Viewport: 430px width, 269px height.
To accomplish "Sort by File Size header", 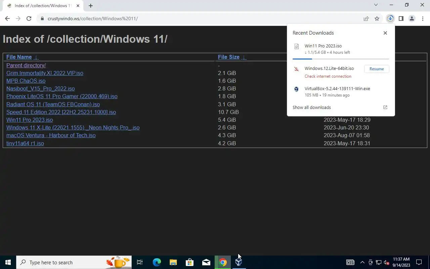I will [229, 57].
